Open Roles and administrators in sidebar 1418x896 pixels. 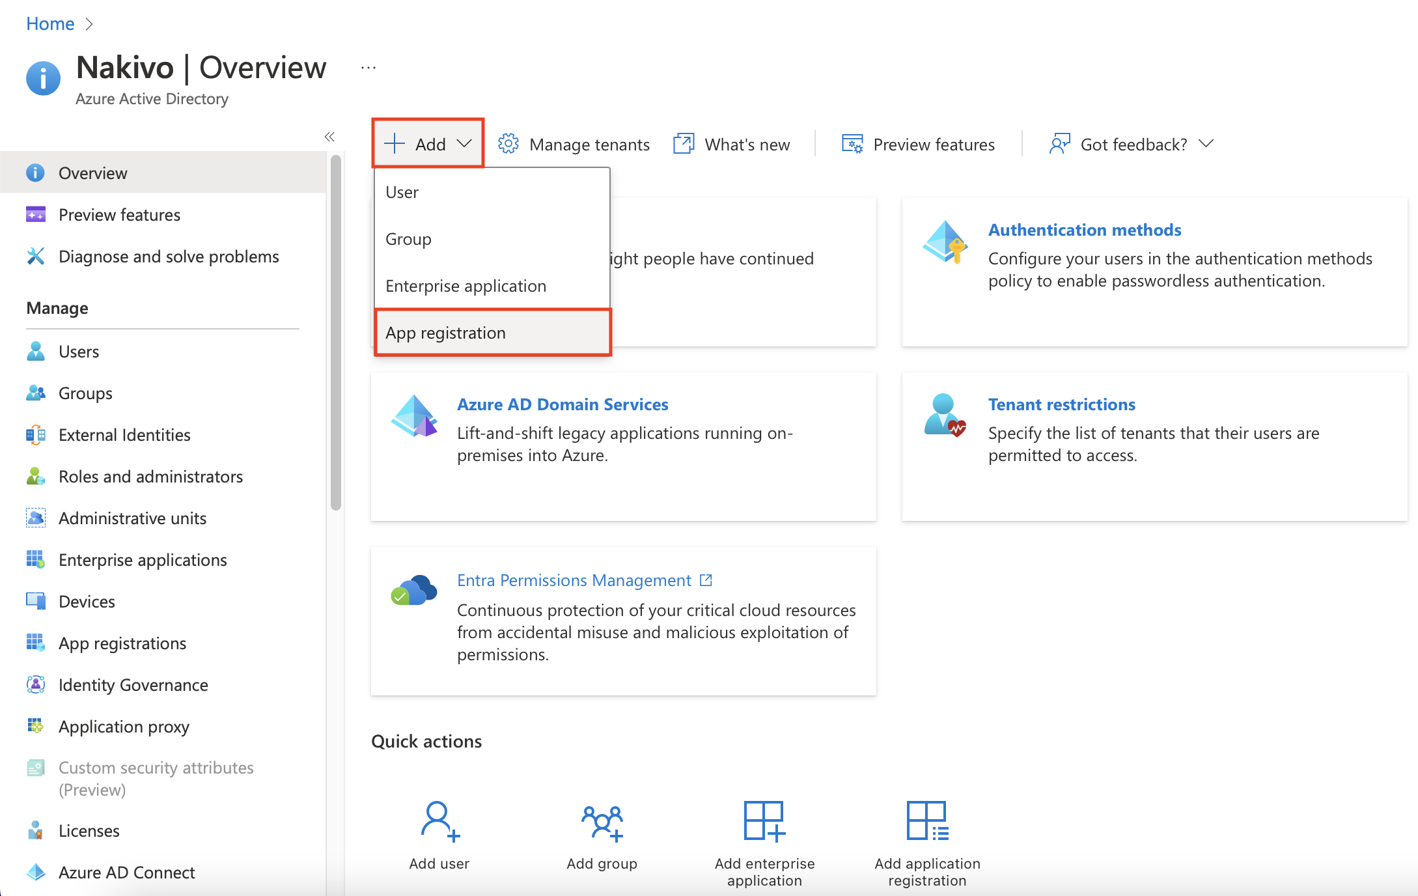tap(150, 477)
